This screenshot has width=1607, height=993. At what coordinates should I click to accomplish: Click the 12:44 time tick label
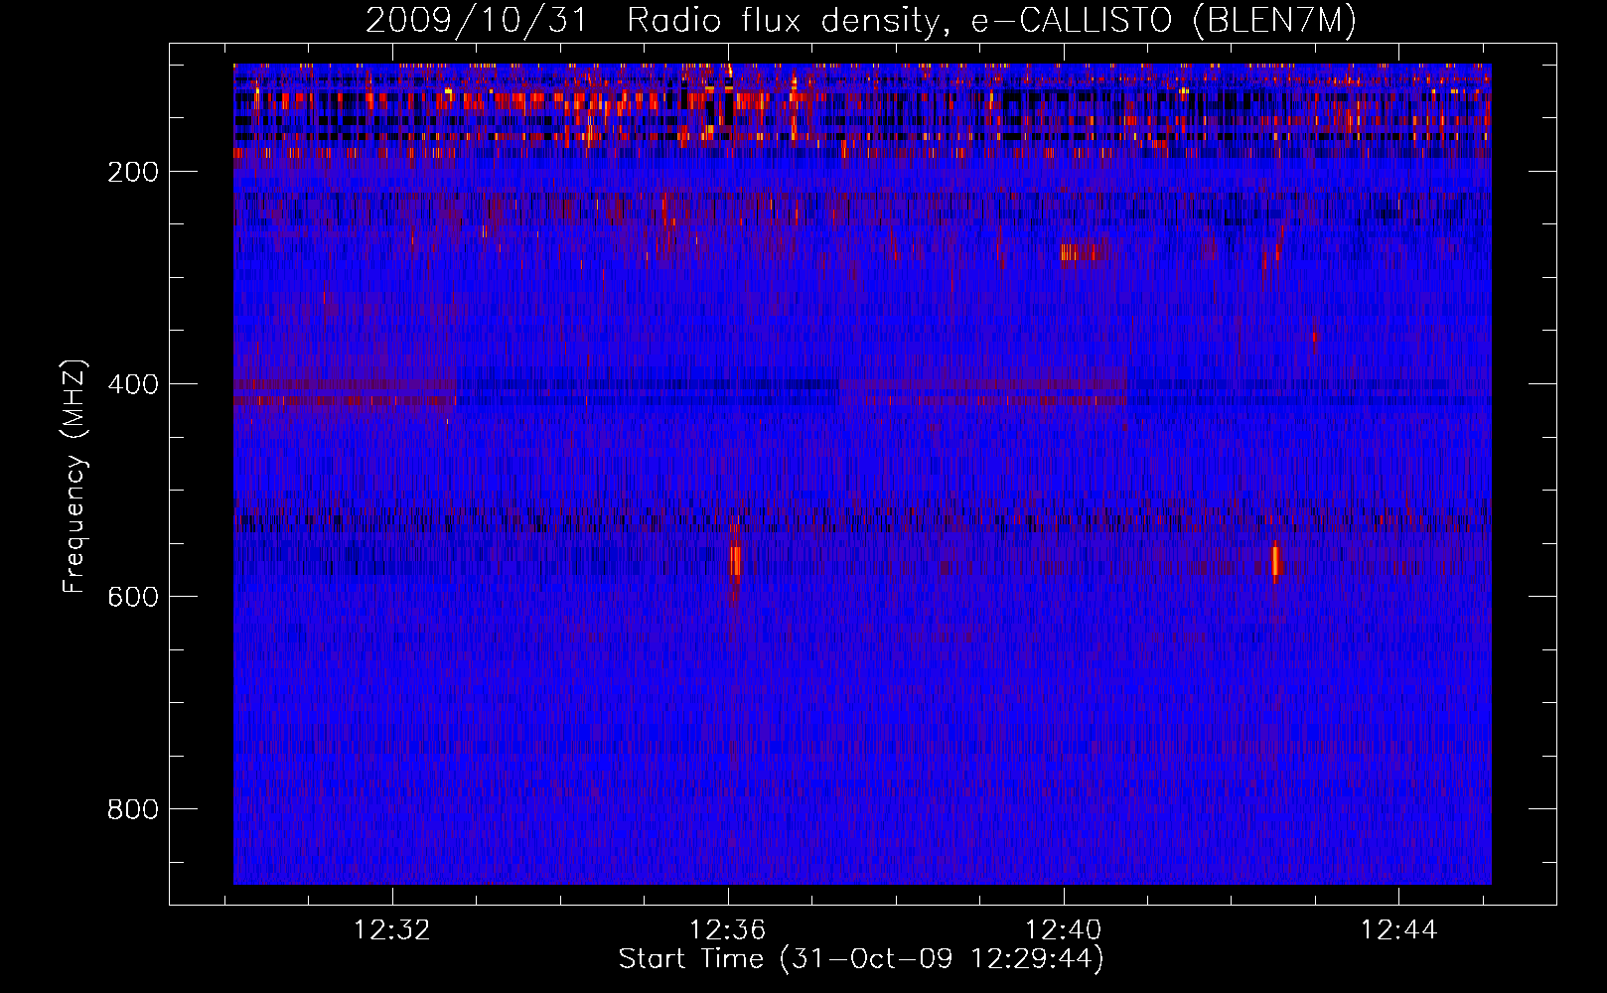pos(1398,930)
